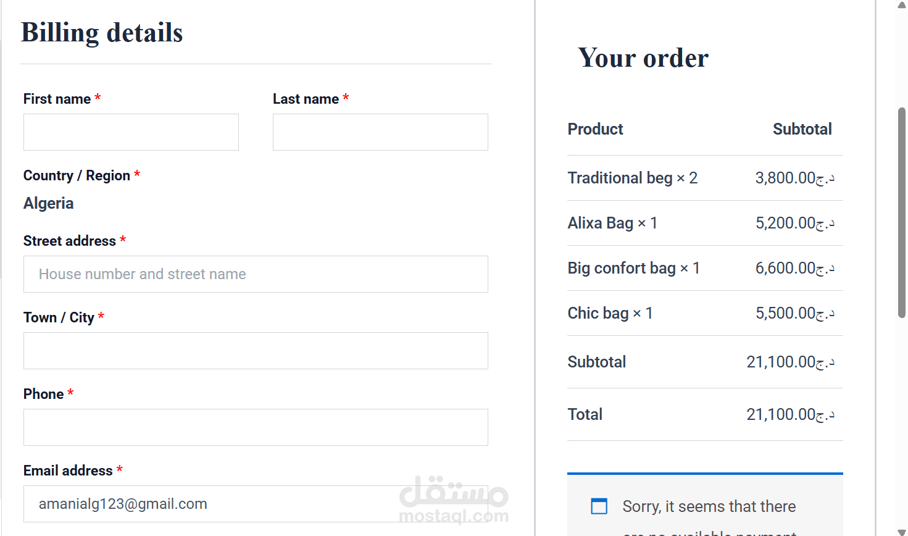The height and width of the screenshot is (536, 908).
Task: Click the blue window icon in the notice
Action: [599, 506]
